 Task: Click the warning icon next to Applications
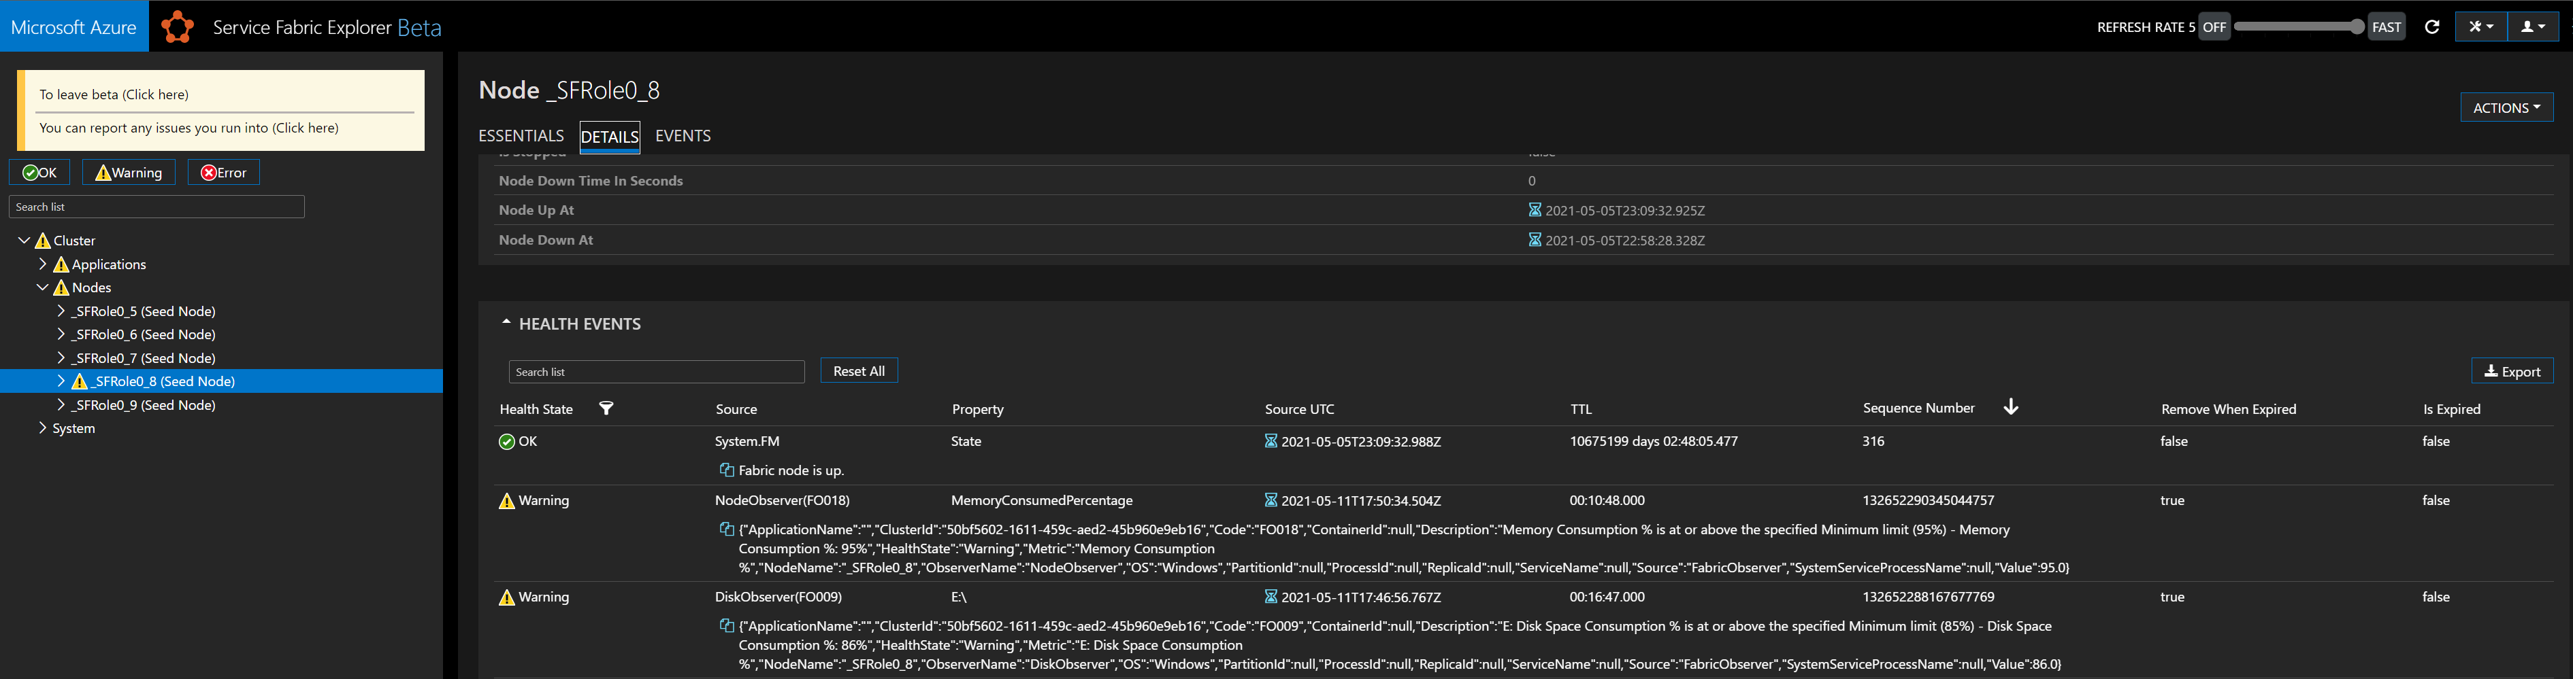pyautogui.click(x=61, y=264)
